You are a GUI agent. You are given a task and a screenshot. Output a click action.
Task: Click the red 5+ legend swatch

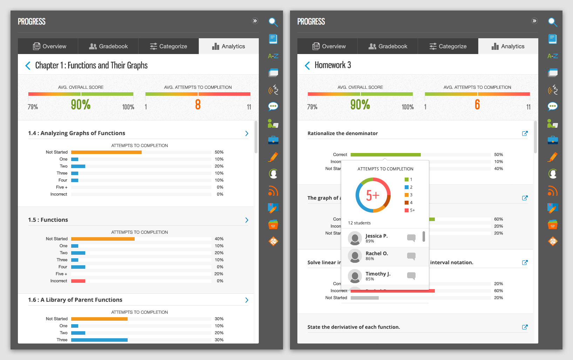pyautogui.click(x=406, y=210)
